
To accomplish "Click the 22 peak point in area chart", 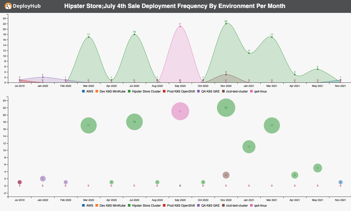I will tap(226, 24).
